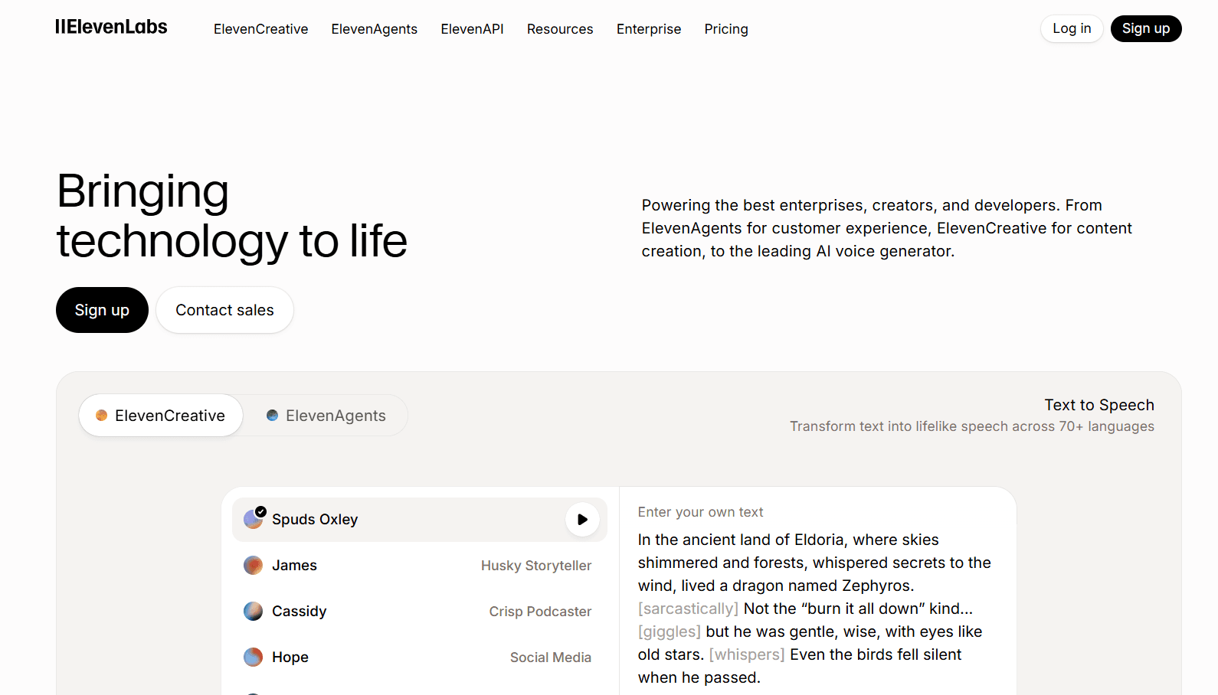Click the Cassidy avatar icon
This screenshot has height=695, width=1218.
click(x=253, y=612)
